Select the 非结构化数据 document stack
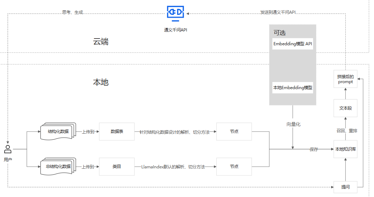 [x=58, y=167]
